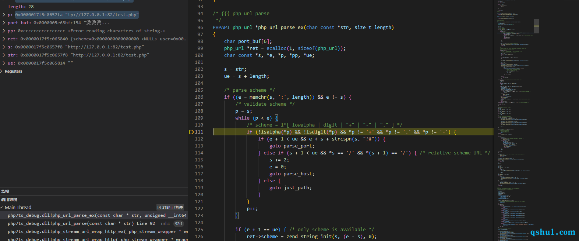
Task: Select the php_url_parse_ex call stack frame
Action: click(94, 216)
